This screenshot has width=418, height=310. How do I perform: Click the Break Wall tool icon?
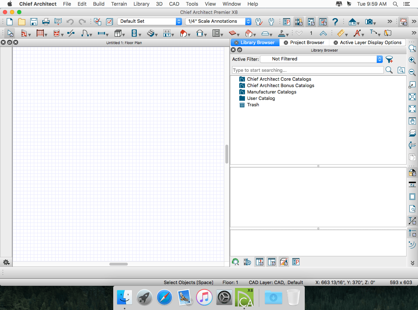[71, 33]
